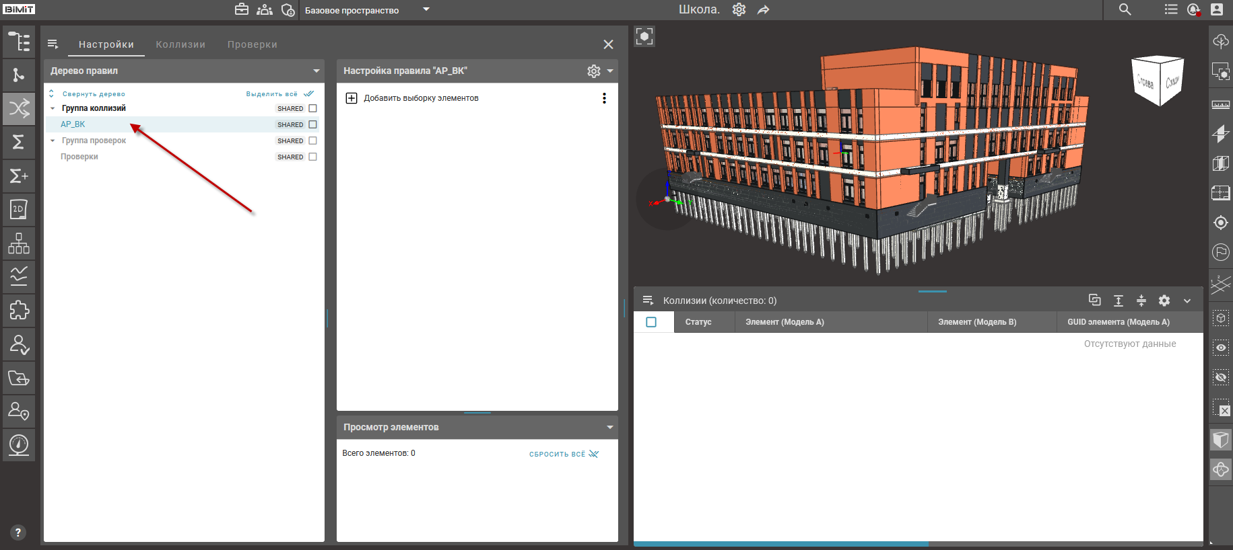1233x550 pixels.
Task: Collapse the Просмотр элементов panel
Action: (x=610, y=427)
